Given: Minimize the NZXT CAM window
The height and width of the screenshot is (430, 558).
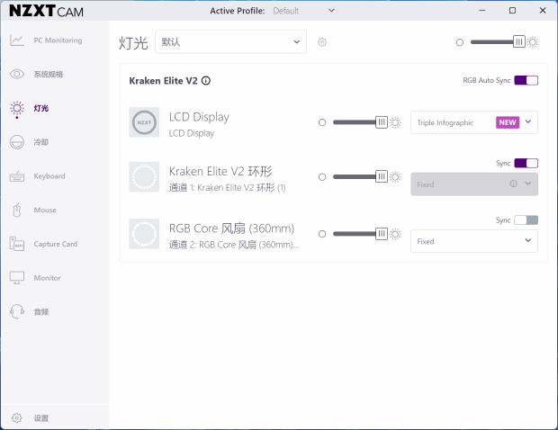Looking at the screenshot, I should (x=482, y=10).
